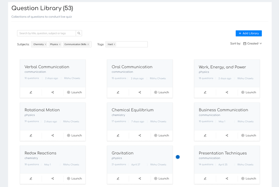The height and width of the screenshot is (187, 279).
Task: Open the Sort by Created dropdown
Action: point(253,44)
